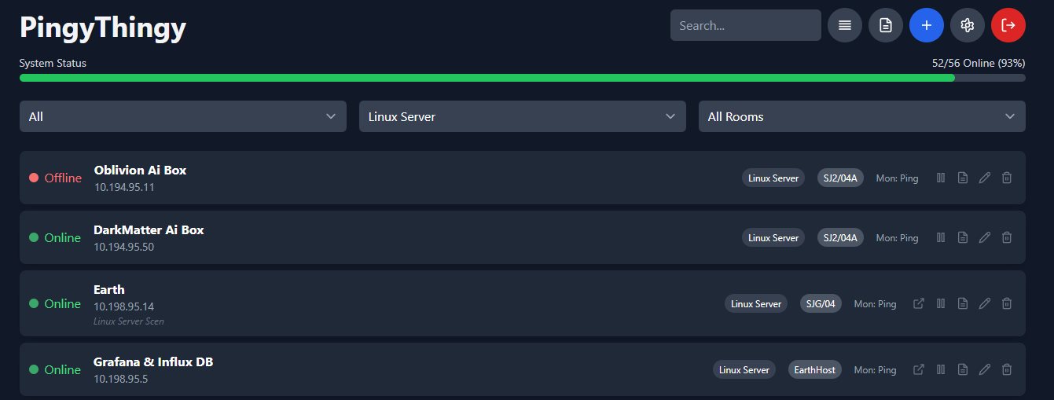
Task: Click the blue add device plus button
Action: tap(926, 25)
